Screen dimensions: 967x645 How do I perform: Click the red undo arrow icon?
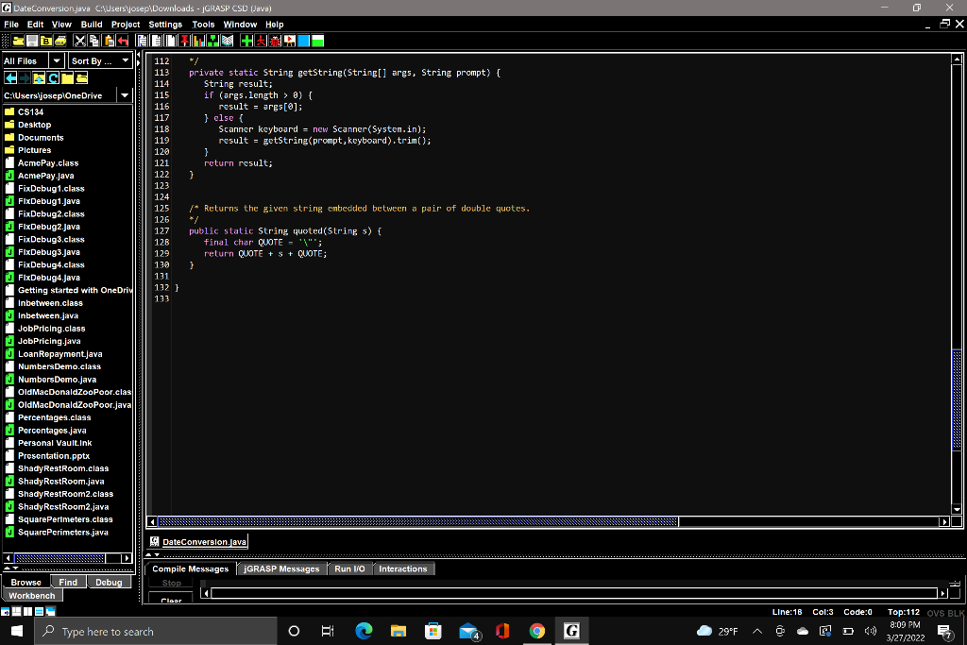123,41
